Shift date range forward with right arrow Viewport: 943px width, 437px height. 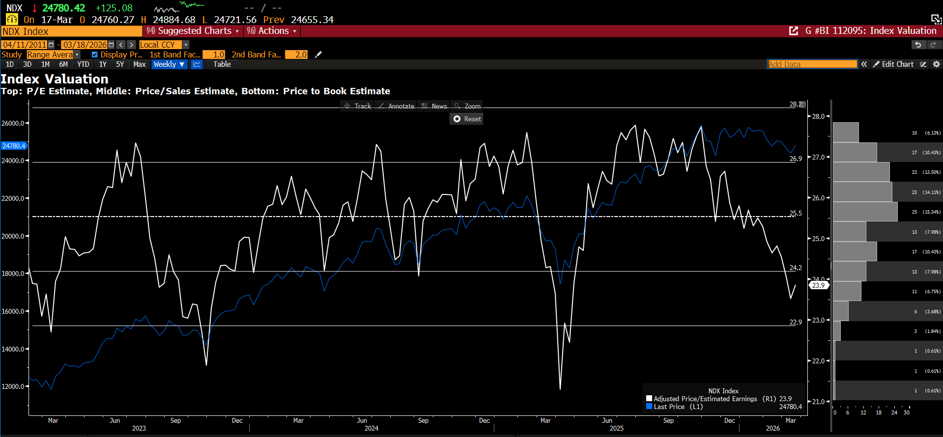pyautogui.click(x=131, y=45)
